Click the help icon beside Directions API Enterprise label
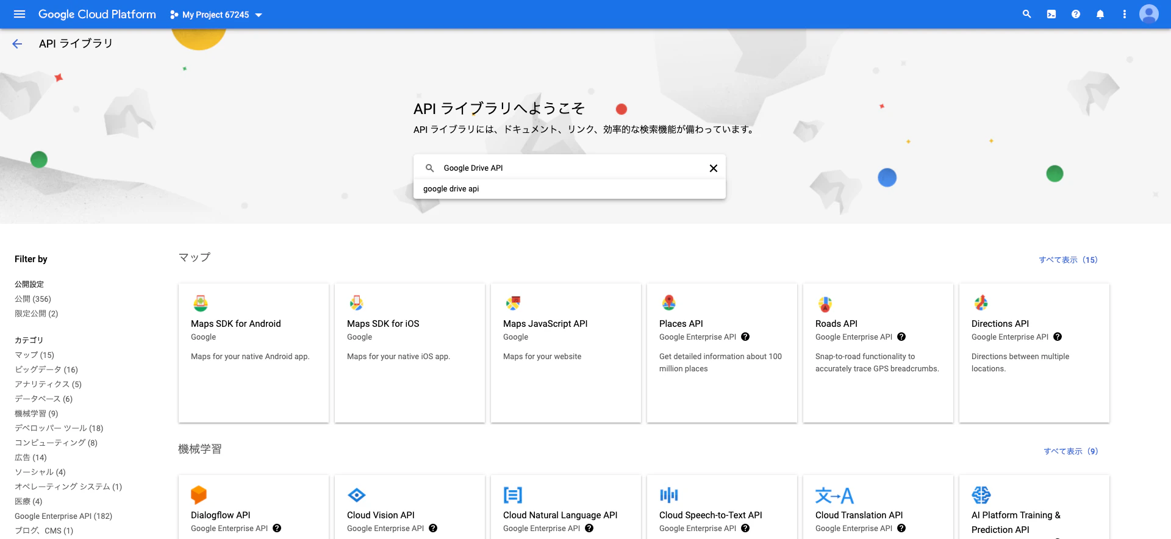This screenshot has width=1171, height=539. (1058, 337)
